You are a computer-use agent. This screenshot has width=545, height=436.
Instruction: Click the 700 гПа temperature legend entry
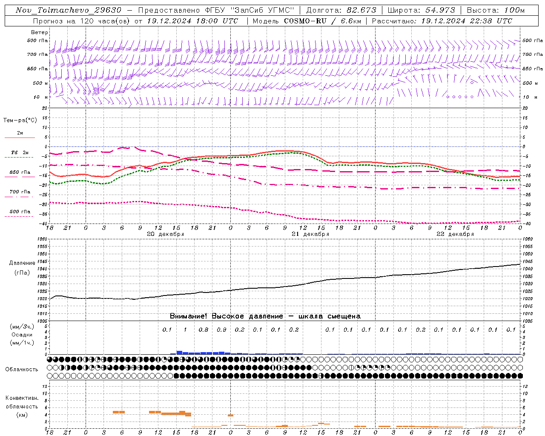click(x=20, y=192)
